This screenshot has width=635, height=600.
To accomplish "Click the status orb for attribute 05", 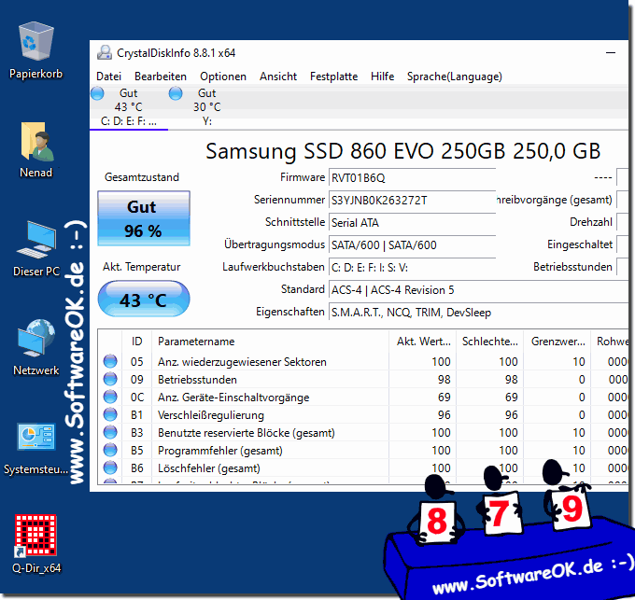I will (110, 361).
